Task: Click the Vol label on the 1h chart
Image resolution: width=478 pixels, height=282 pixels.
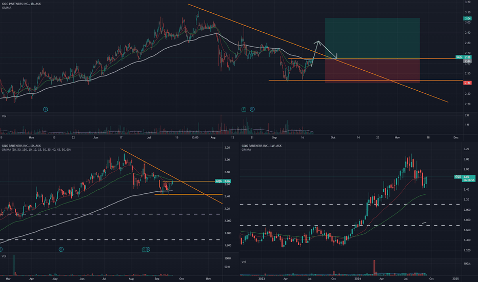Action: coord(4,116)
